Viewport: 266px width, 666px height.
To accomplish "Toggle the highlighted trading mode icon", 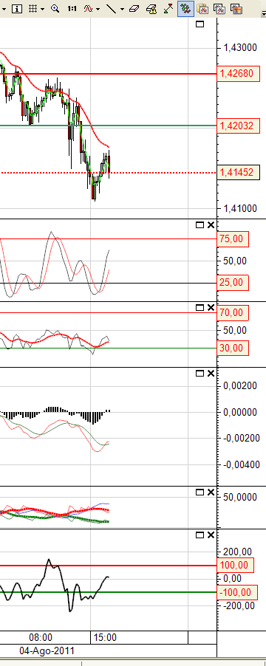I will point(186,9).
